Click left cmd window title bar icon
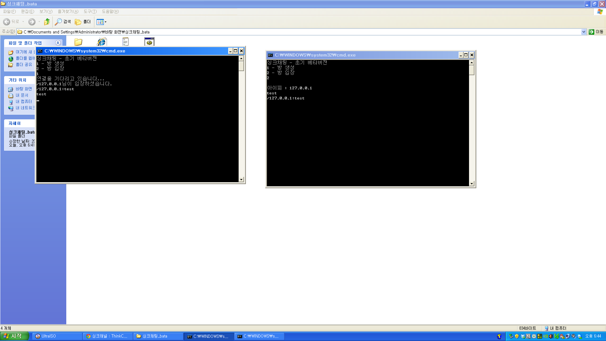This screenshot has width=606, height=341. [40, 51]
